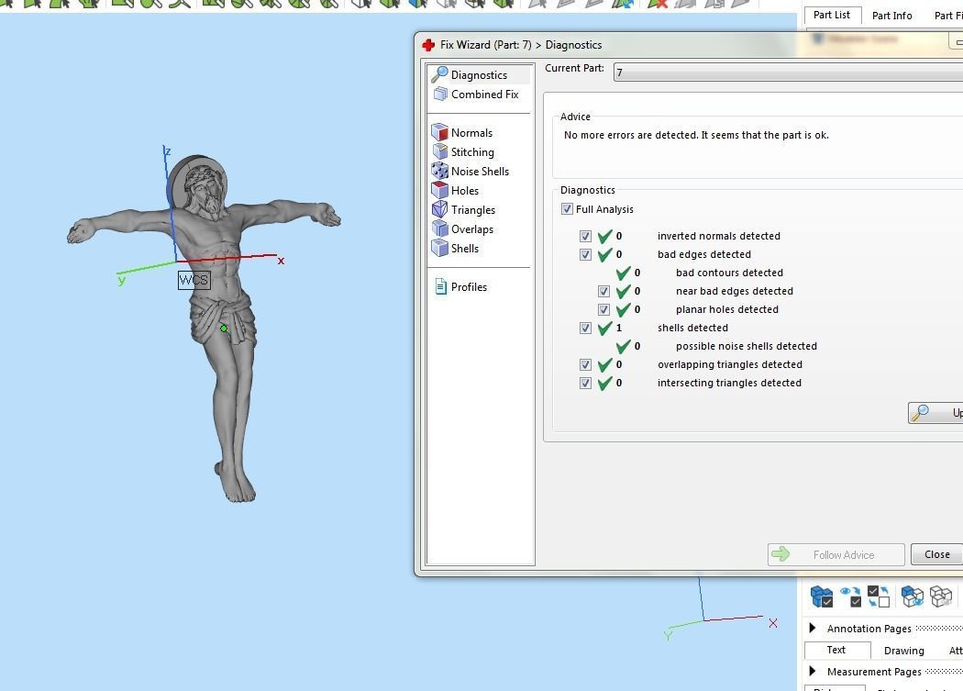963x691 pixels.
Task: Toggle the bad edges detected checkbox
Action: point(585,254)
